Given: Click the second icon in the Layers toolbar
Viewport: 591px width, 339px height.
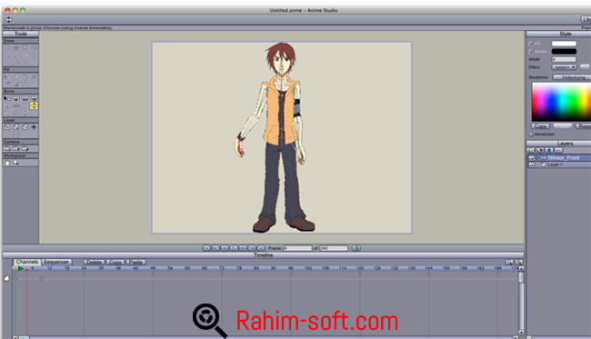Looking at the screenshot, I should [x=540, y=150].
